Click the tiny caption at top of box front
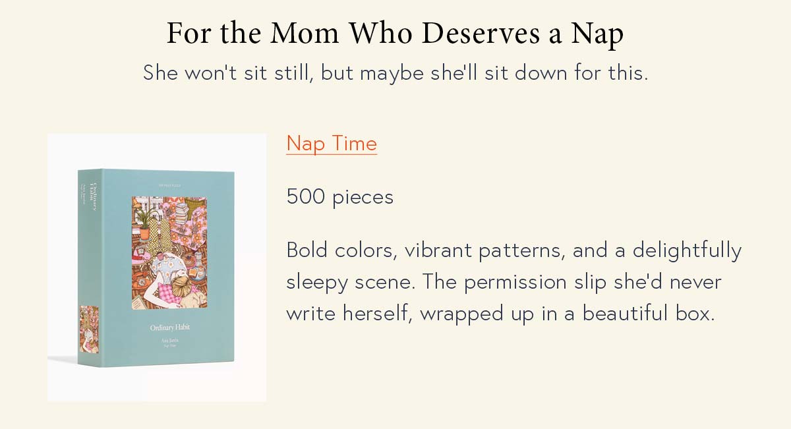Screen dimensions: 791x429 [169, 185]
